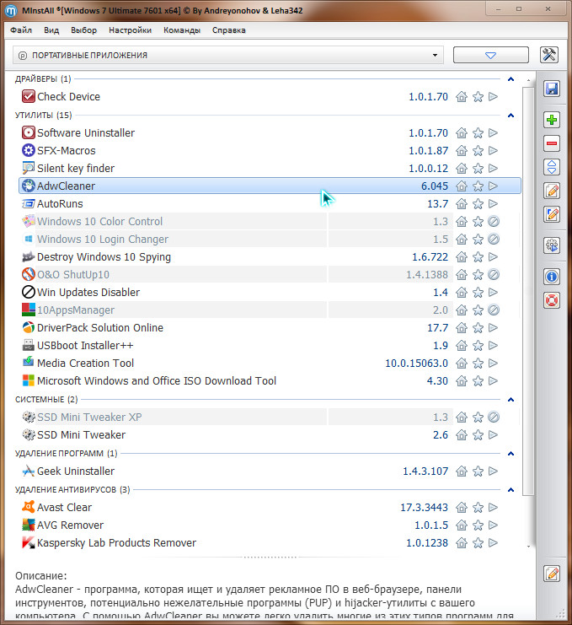Click the home icon for DriverPack Solution Online
This screenshot has height=625, width=572.
462,327
